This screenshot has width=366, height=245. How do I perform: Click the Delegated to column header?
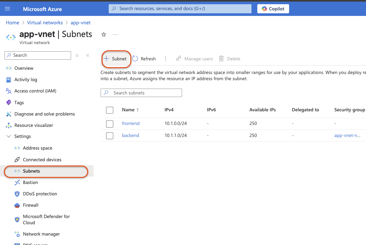[x=305, y=110]
